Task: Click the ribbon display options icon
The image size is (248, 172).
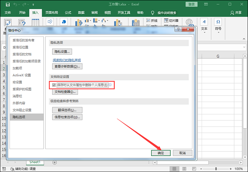Action: tap(206, 4)
